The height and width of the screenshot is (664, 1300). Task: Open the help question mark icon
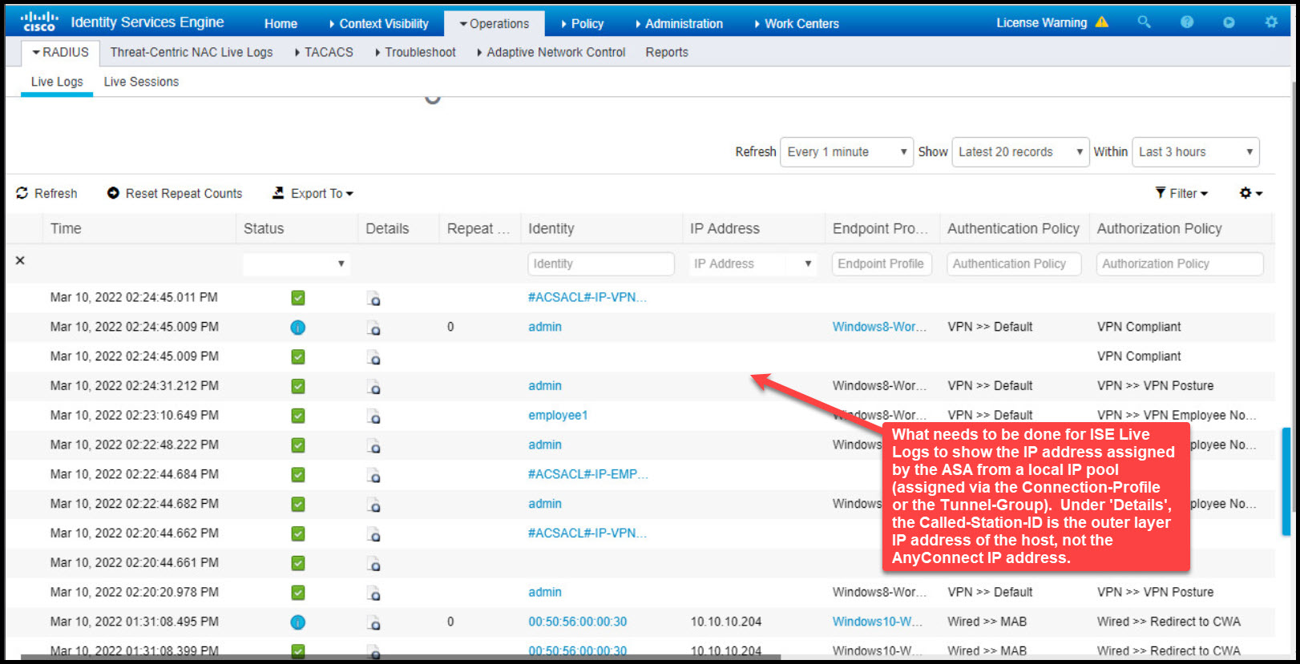click(x=1187, y=22)
